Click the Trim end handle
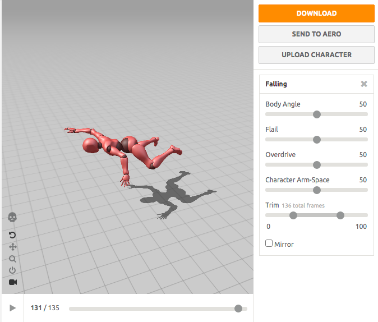The height and width of the screenshot is (322, 378). pos(340,215)
